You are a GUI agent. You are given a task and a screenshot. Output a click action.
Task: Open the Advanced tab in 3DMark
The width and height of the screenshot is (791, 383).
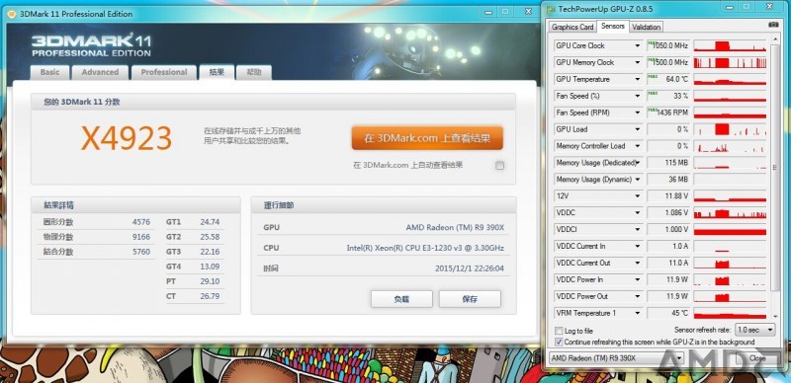(100, 72)
